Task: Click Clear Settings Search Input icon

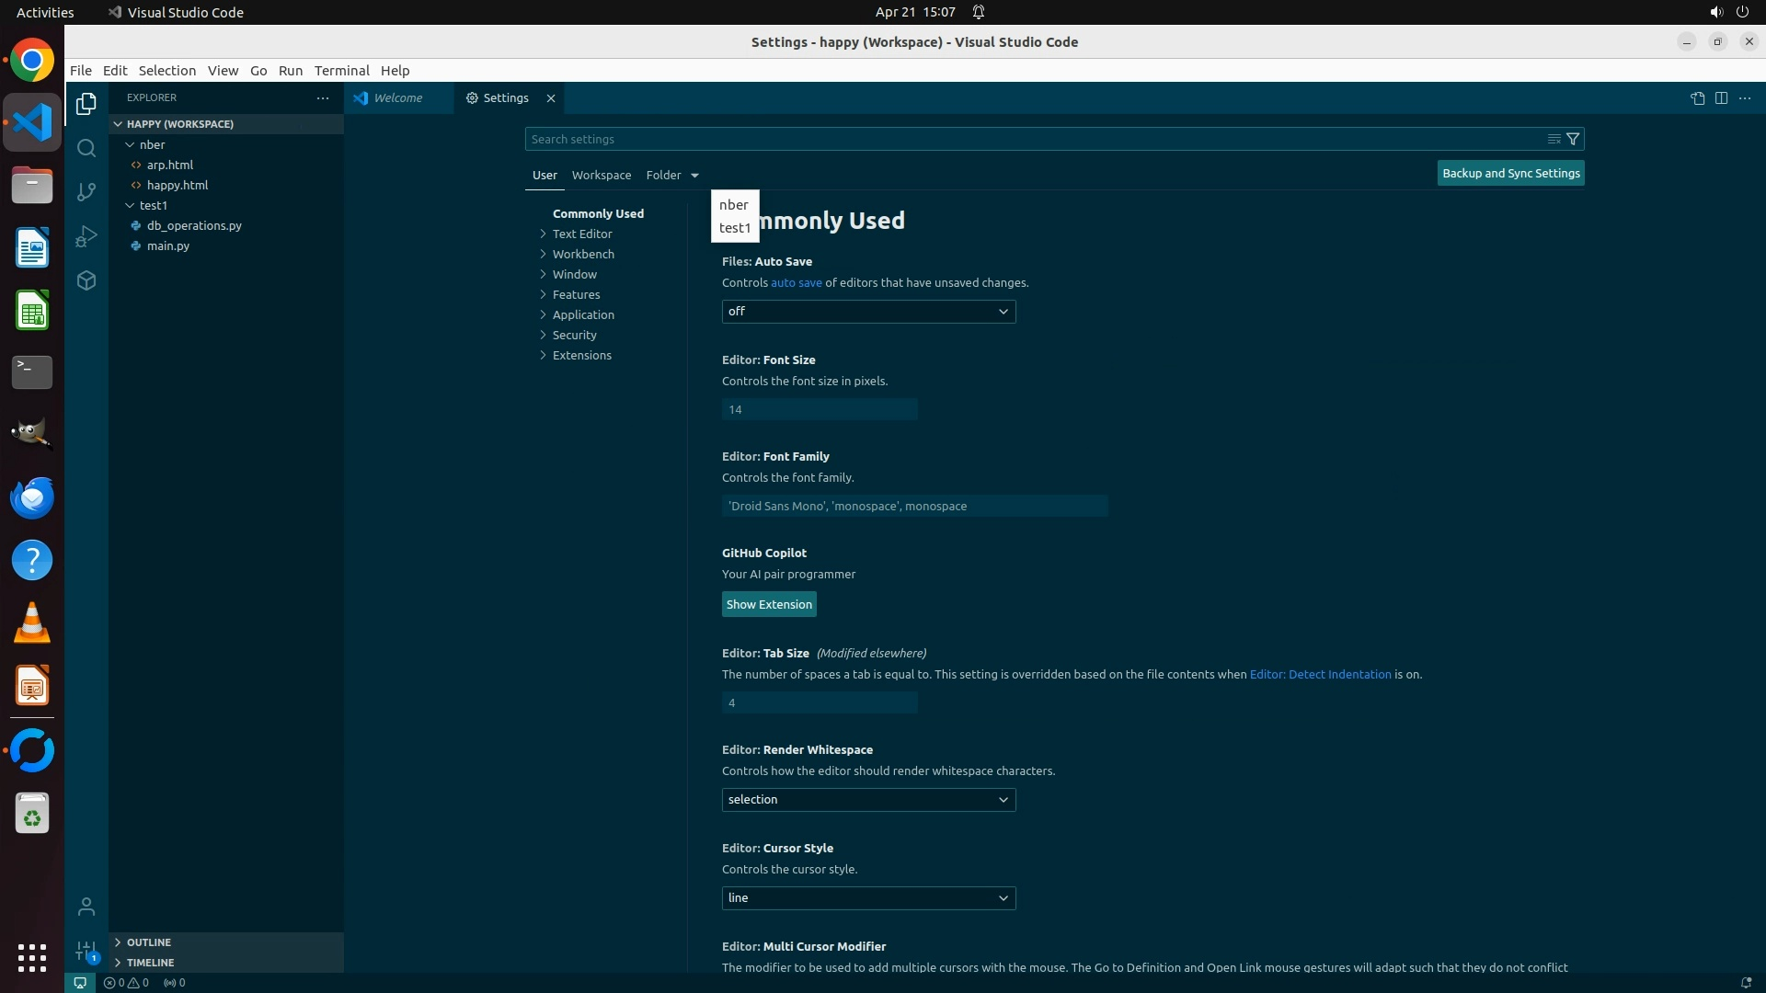Action: click(1554, 139)
